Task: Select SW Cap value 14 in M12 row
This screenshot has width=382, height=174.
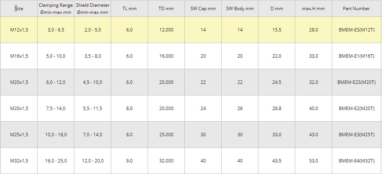Action: point(203,30)
